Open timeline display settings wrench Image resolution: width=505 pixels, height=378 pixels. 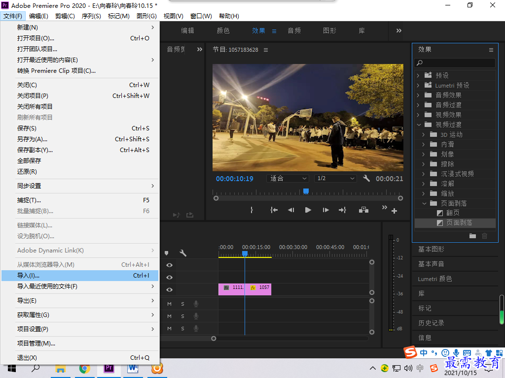(183, 253)
